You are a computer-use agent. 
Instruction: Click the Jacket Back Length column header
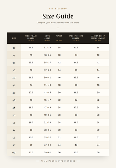click(31, 38)
